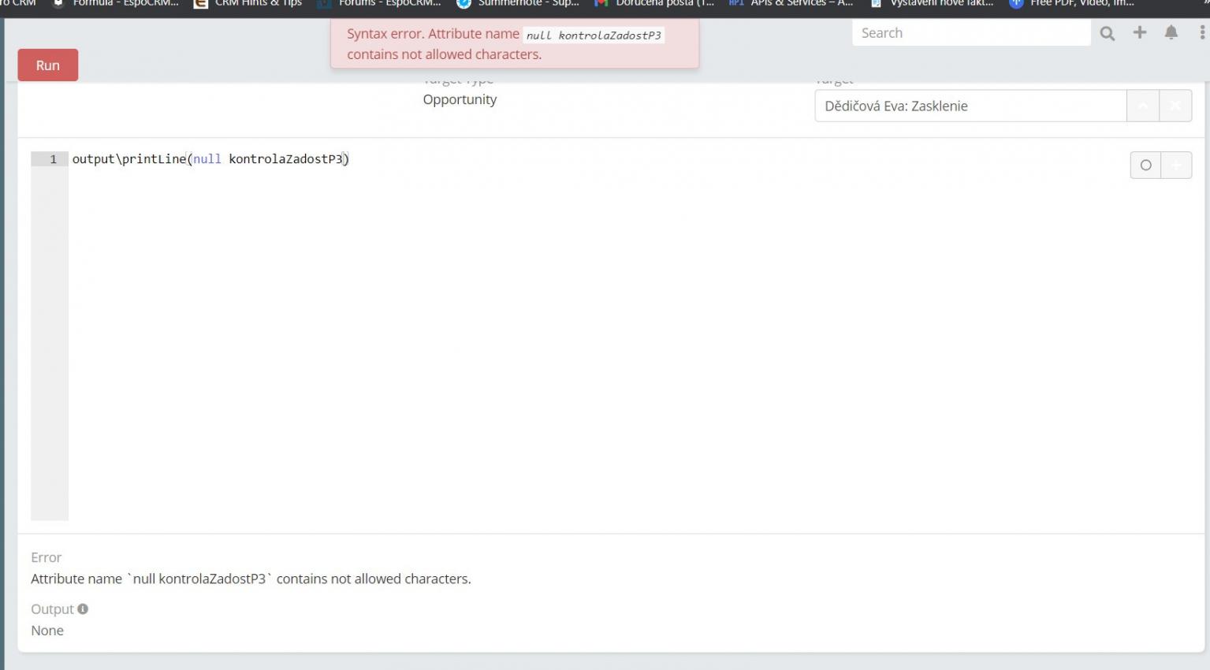Screen dimensions: 1210x670
Task: Dismiss the Syntax error notification banner
Action: click(514, 44)
